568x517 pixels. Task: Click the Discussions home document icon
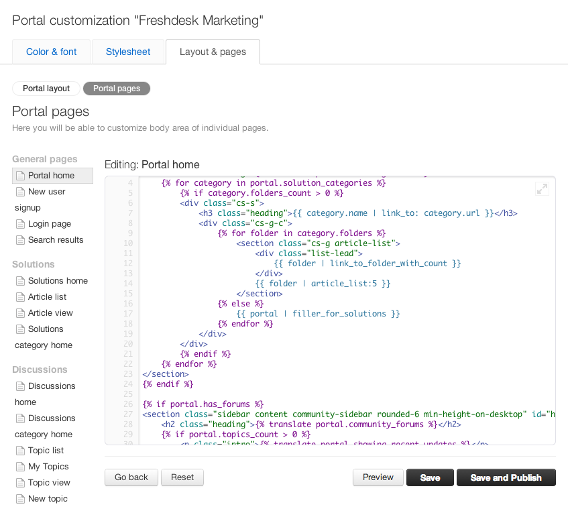click(x=21, y=386)
